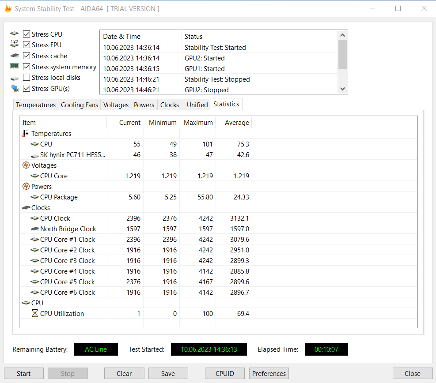
Task: Show the Clocks tab
Action: click(170, 105)
